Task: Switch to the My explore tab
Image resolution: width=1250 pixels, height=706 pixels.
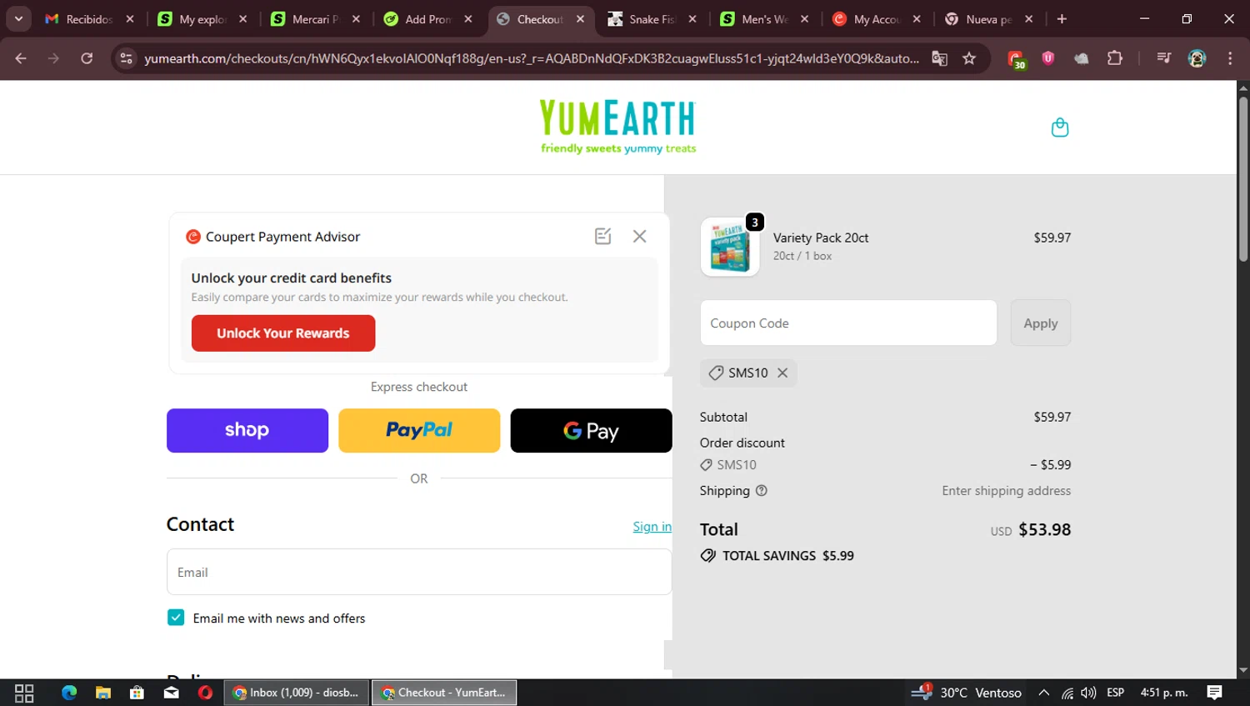Action: (x=202, y=19)
